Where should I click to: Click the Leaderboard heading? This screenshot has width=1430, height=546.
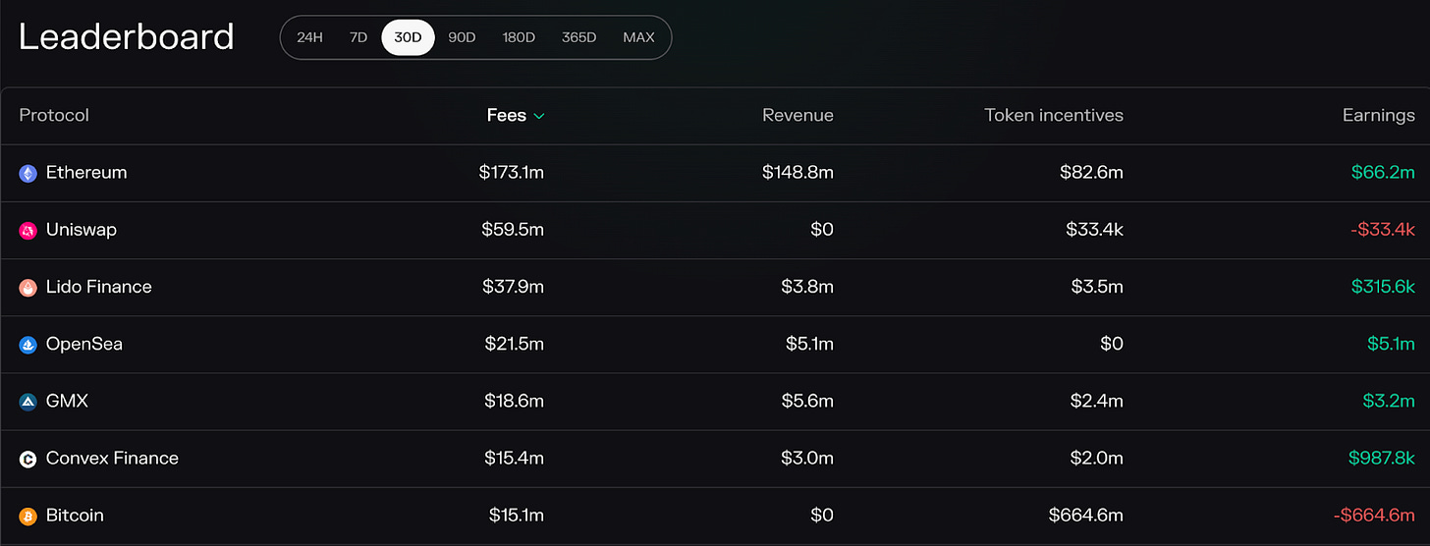[x=127, y=37]
